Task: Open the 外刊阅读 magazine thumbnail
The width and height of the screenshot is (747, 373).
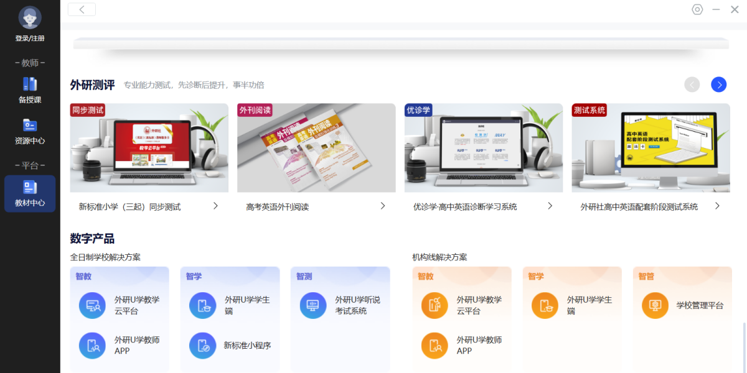Action: [316, 148]
